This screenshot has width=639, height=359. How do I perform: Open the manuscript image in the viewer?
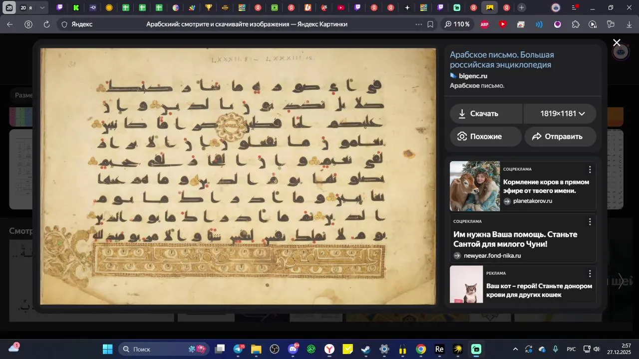tap(238, 176)
